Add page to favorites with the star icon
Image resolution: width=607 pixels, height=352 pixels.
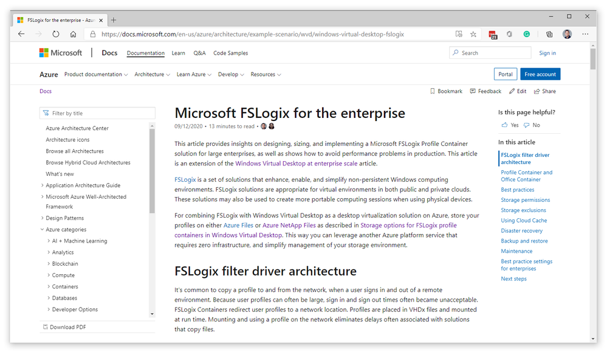pyautogui.click(x=473, y=34)
